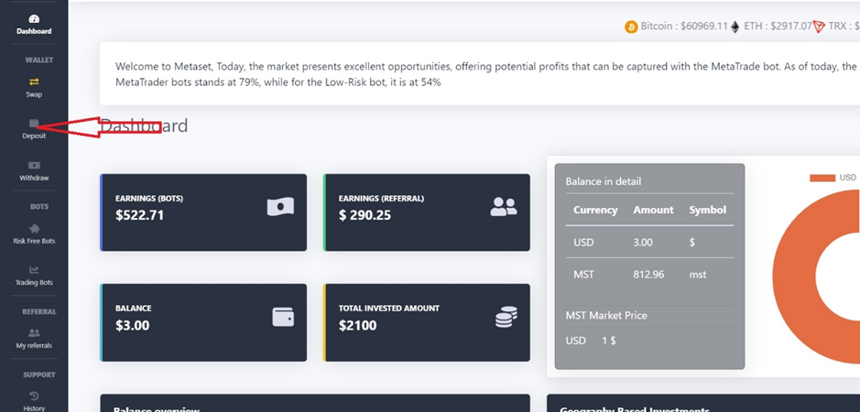Open the Swap arrows icon
The image size is (860, 412).
(x=34, y=81)
